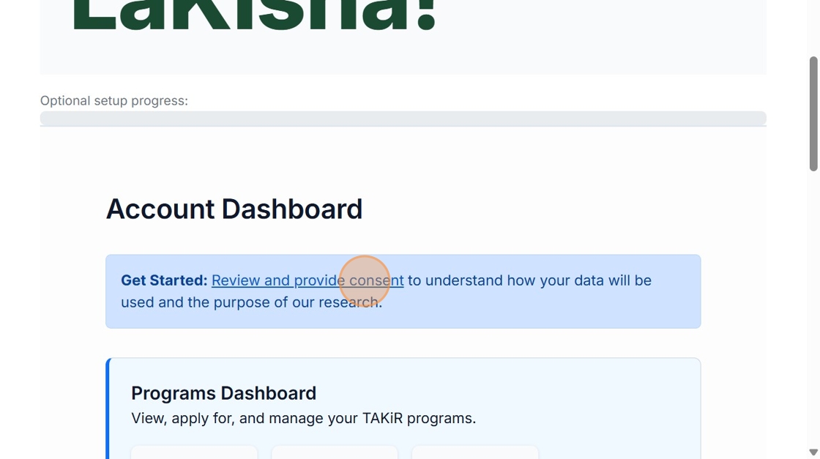Click the Account Dashboard heading
Viewport: 820px width, 459px height.
coord(234,209)
